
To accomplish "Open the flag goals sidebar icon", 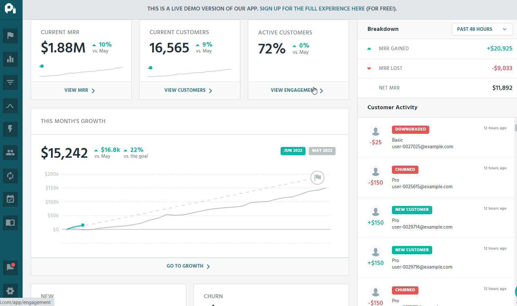I will (x=10, y=35).
